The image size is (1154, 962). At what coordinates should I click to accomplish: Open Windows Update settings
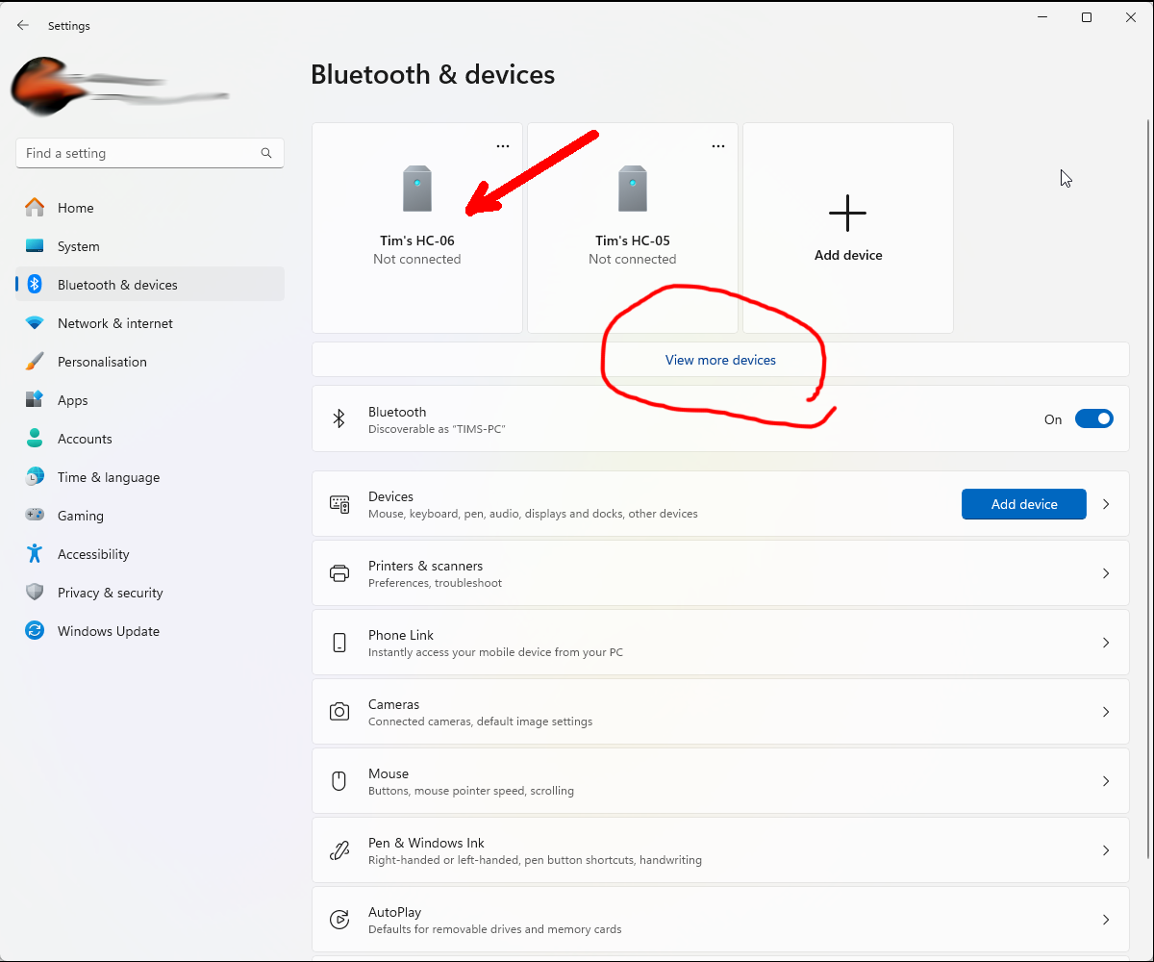pos(35,630)
